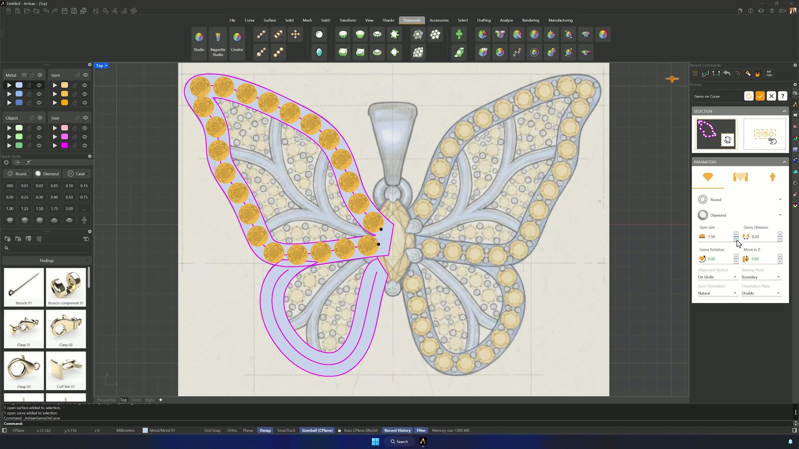Viewport: 799px width, 449px height.
Task: Toggle visibility of User layer group
Action: (x=85, y=118)
